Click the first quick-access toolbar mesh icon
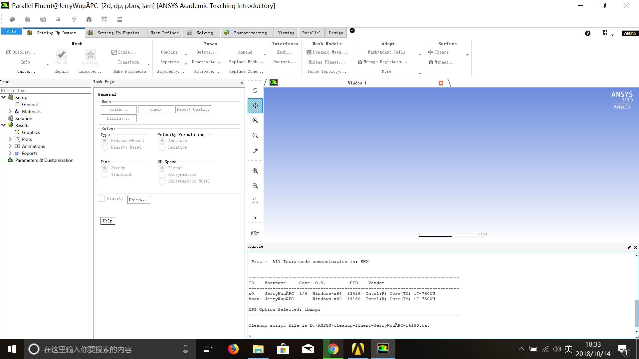This screenshot has height=359, width=639. pos(12,19)
